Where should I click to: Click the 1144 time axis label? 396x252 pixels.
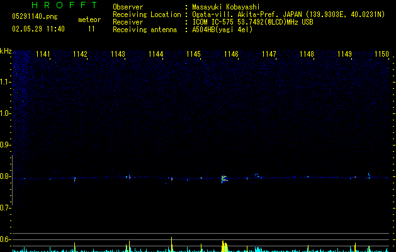156,54
